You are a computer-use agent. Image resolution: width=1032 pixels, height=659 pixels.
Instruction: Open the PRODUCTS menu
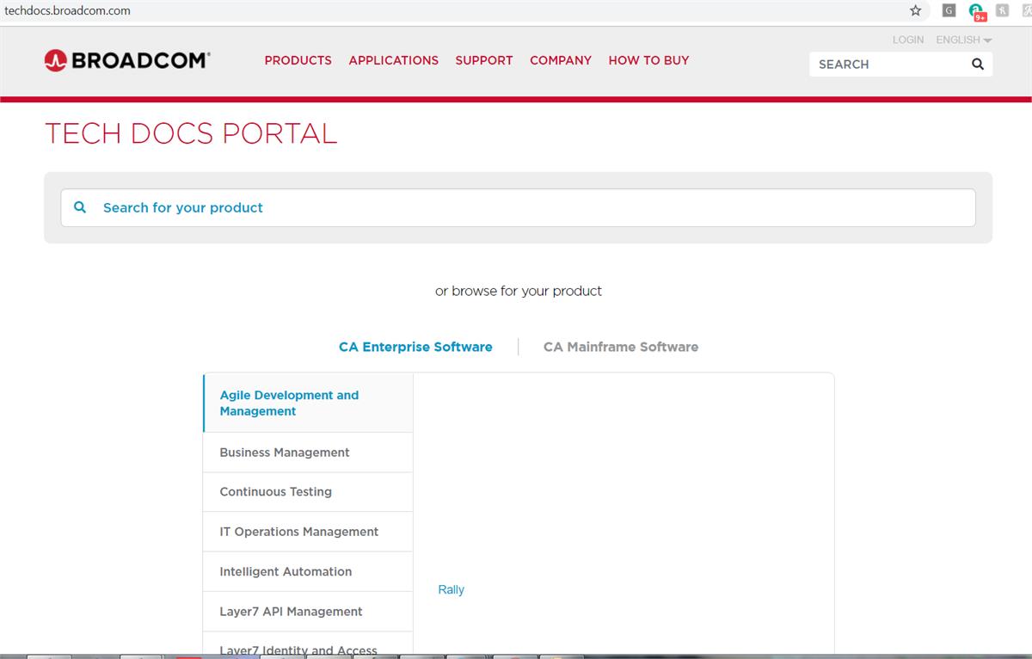298,60
